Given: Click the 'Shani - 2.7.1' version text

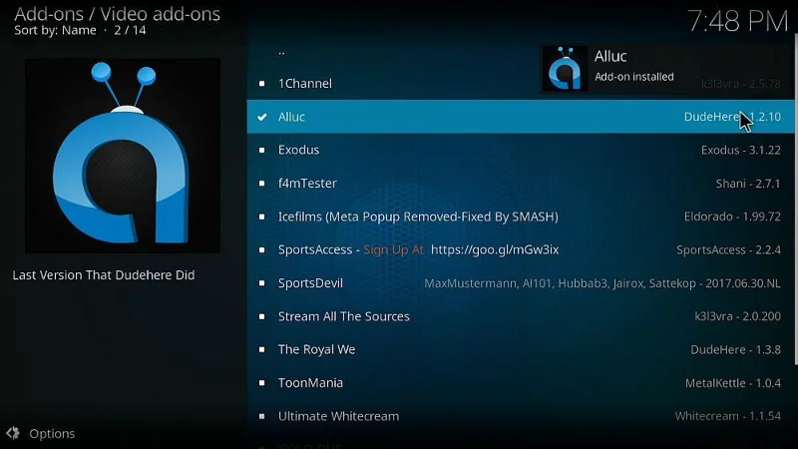Looking at the screenshot, I should [748, 184].
